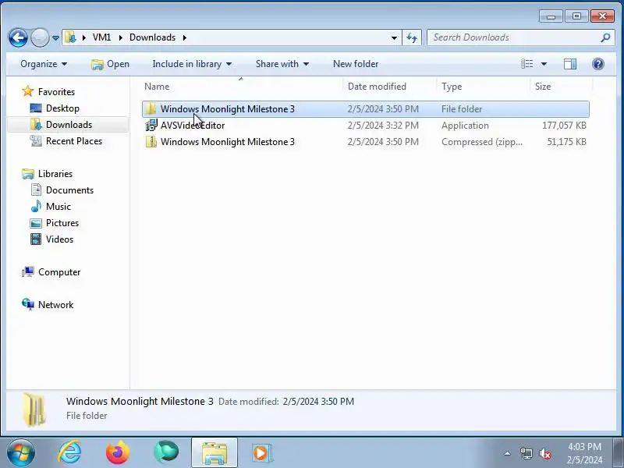Select Network in the navigation pane
Viewport: 624px width, 468px height.
click(55, 305)
